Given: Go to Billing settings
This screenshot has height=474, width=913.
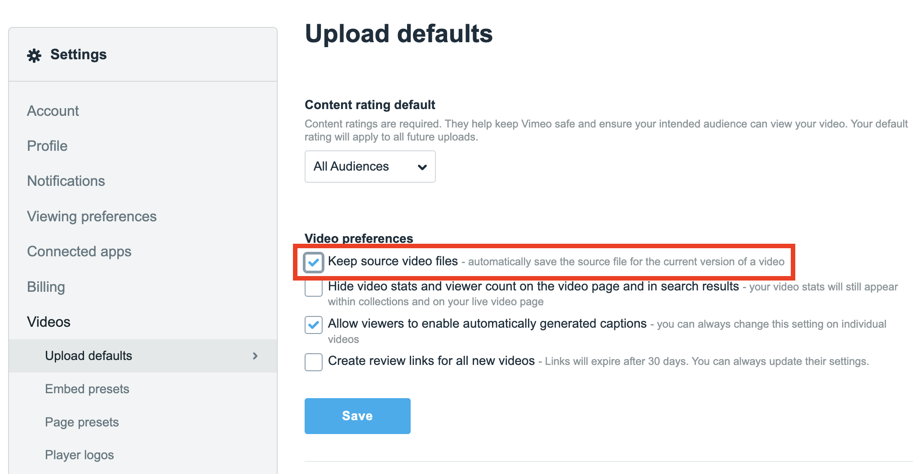Looking at the screenshot, I should pos(46,287).
